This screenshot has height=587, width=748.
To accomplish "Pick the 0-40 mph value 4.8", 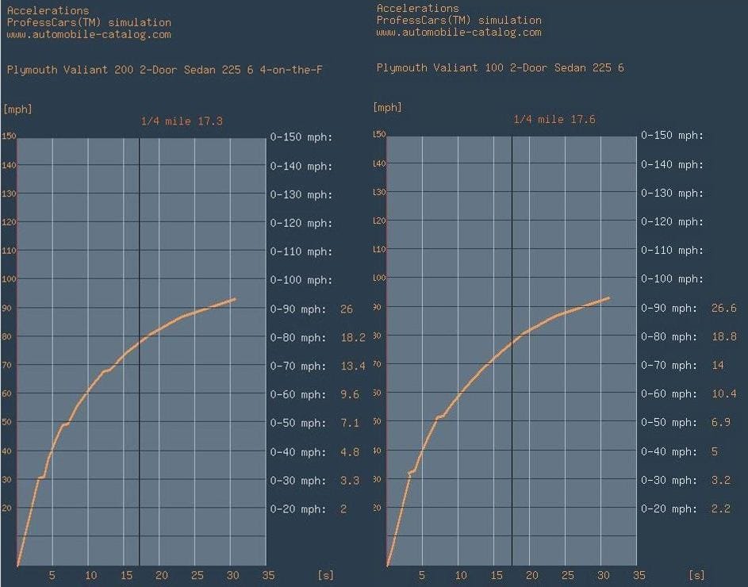I will point(350,452).
